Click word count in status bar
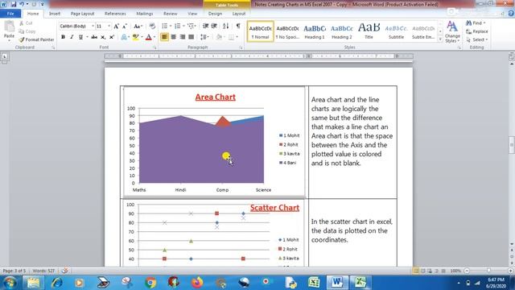515x290 pixels. coord(43,271)
